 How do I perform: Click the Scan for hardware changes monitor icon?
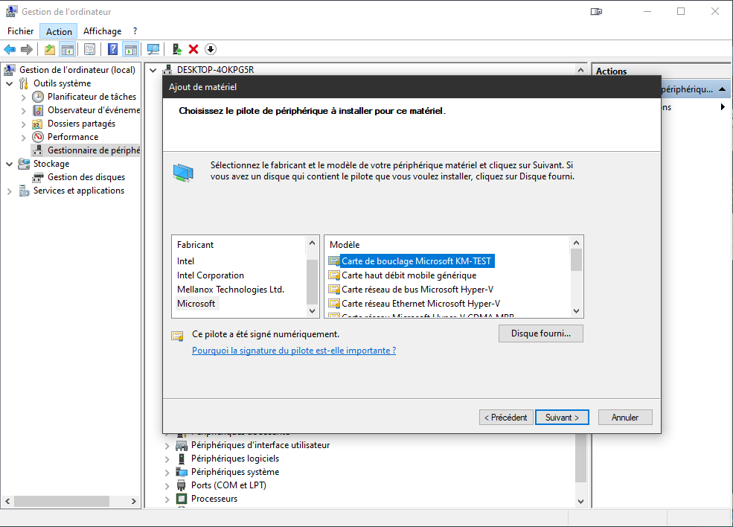click(153, 49)
